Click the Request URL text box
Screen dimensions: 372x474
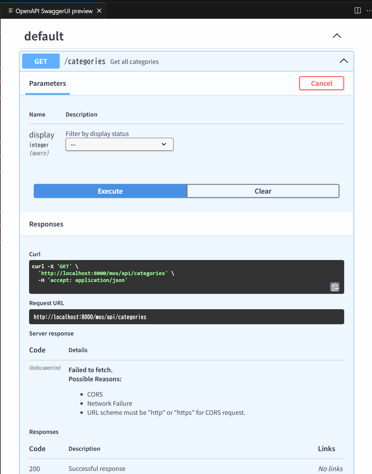pos(186,317)
